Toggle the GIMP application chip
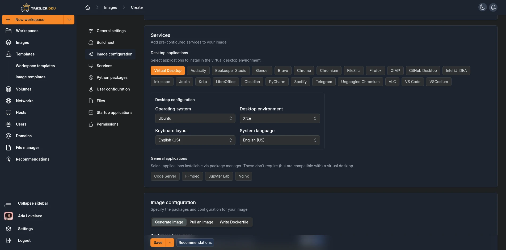Viewport: 506px width, 250px height. point(395,71)
